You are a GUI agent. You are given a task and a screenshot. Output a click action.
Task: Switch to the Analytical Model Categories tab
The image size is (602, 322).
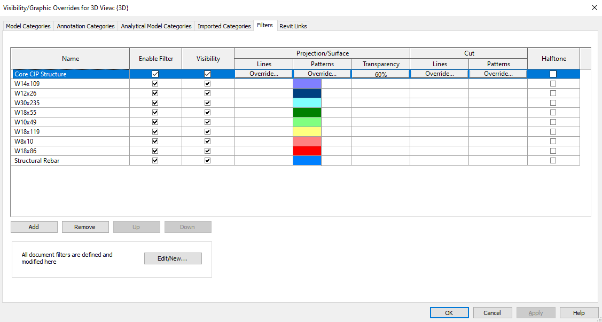click(x=156, y=26)
